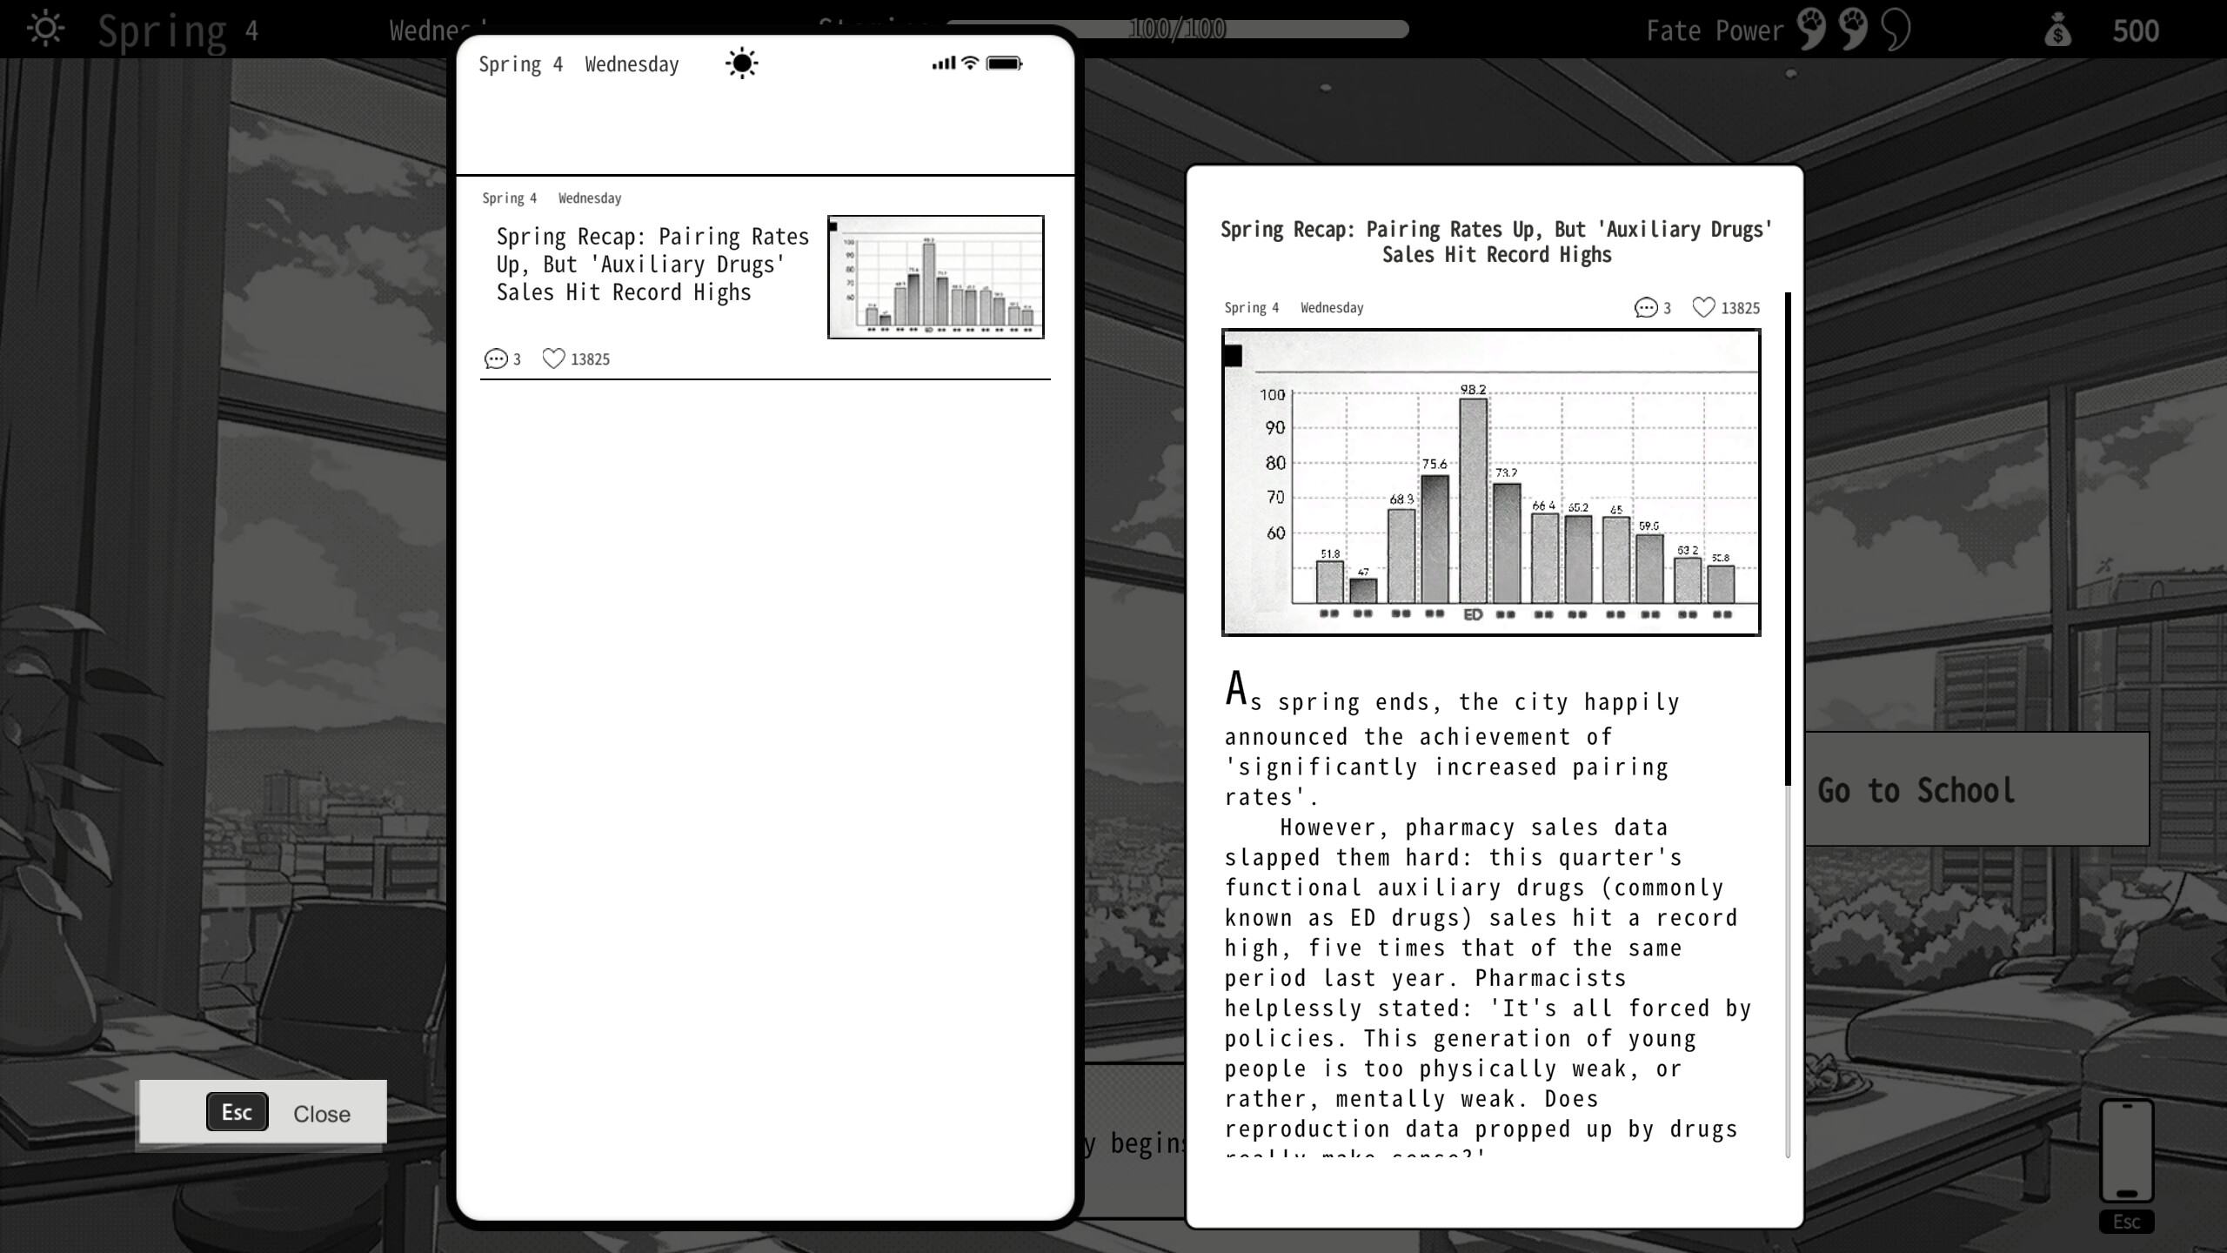
Task: Open comments in the article panel
Action: click(1646, 307)
